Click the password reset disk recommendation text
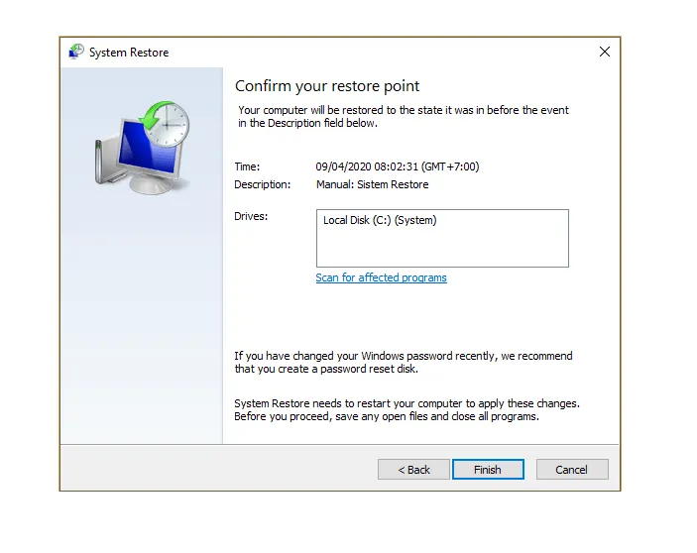Viewport: 697px width, 553px height. 404,362
